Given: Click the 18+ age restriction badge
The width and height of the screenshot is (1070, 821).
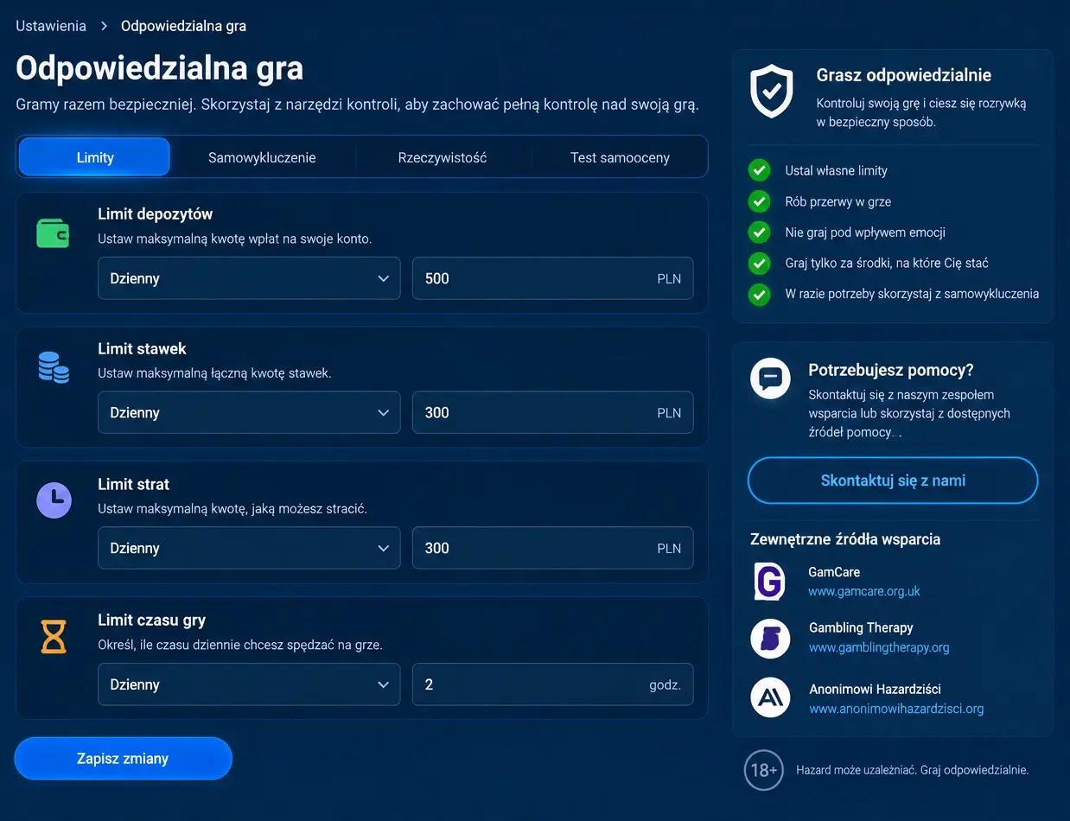Looking at the screenshot, I should [764, 770].
